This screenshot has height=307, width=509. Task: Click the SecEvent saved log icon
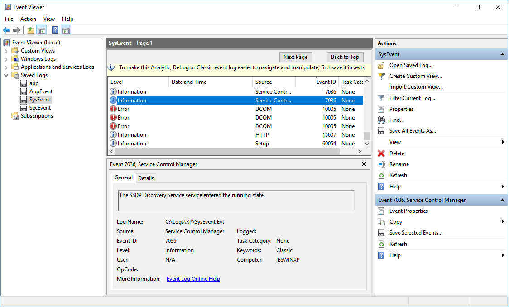(24, 108)
